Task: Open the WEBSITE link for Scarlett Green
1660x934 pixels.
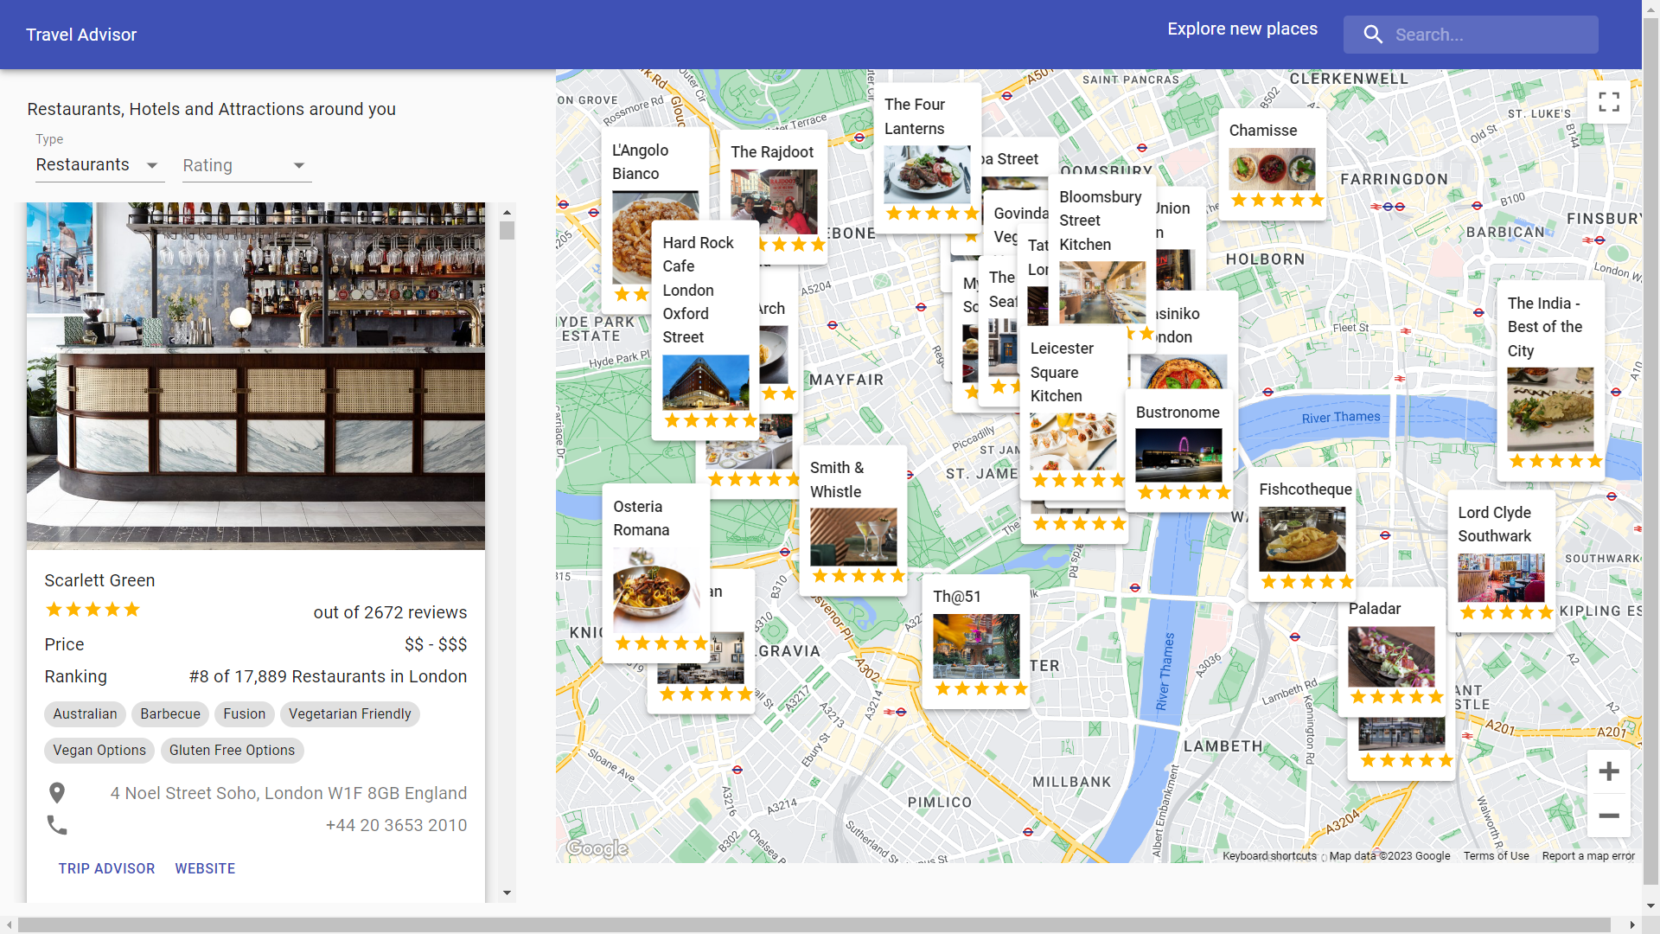Action: click(x=205, y=868)
